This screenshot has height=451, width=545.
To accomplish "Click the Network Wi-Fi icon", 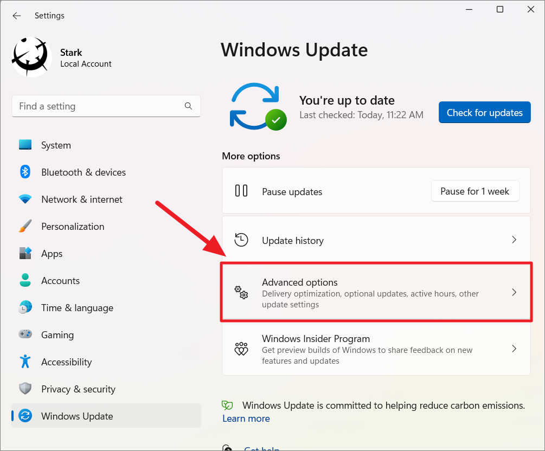I will 25,199.
